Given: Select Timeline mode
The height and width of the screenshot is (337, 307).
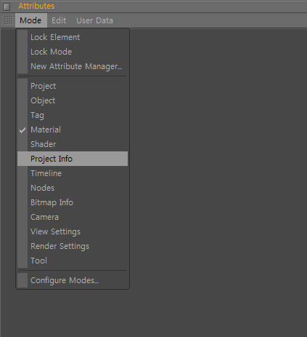Looking at the screenshot, I should pos(73,173).
